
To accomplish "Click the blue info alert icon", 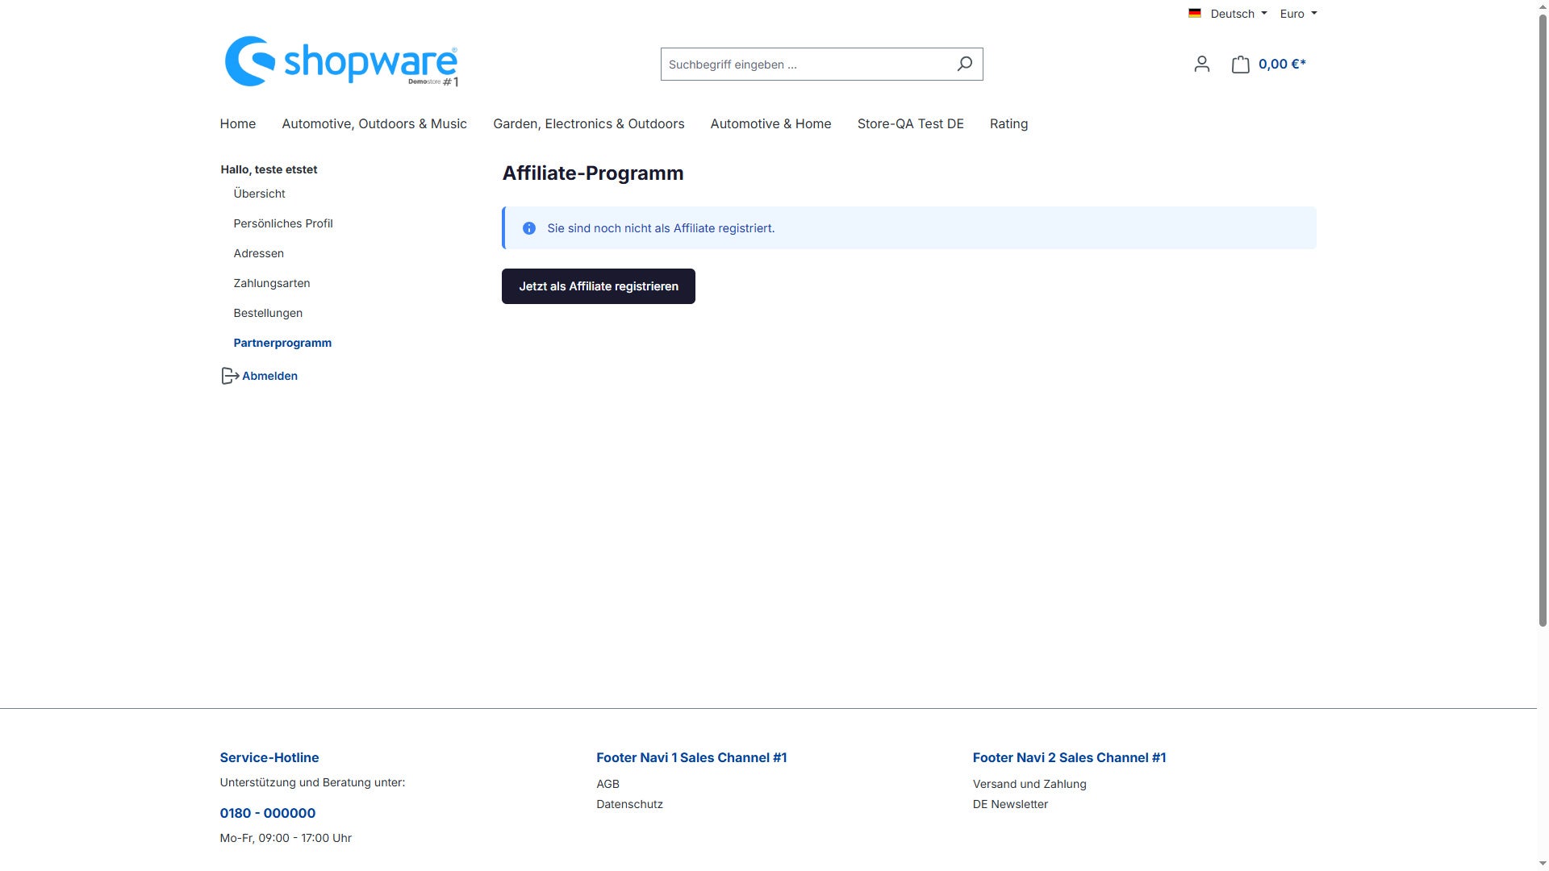I will 529,228.
